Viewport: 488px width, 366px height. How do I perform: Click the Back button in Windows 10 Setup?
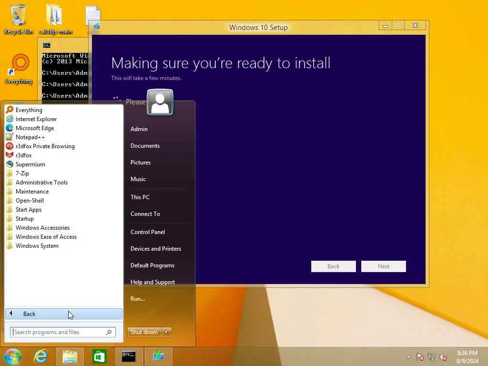[333, 266]
